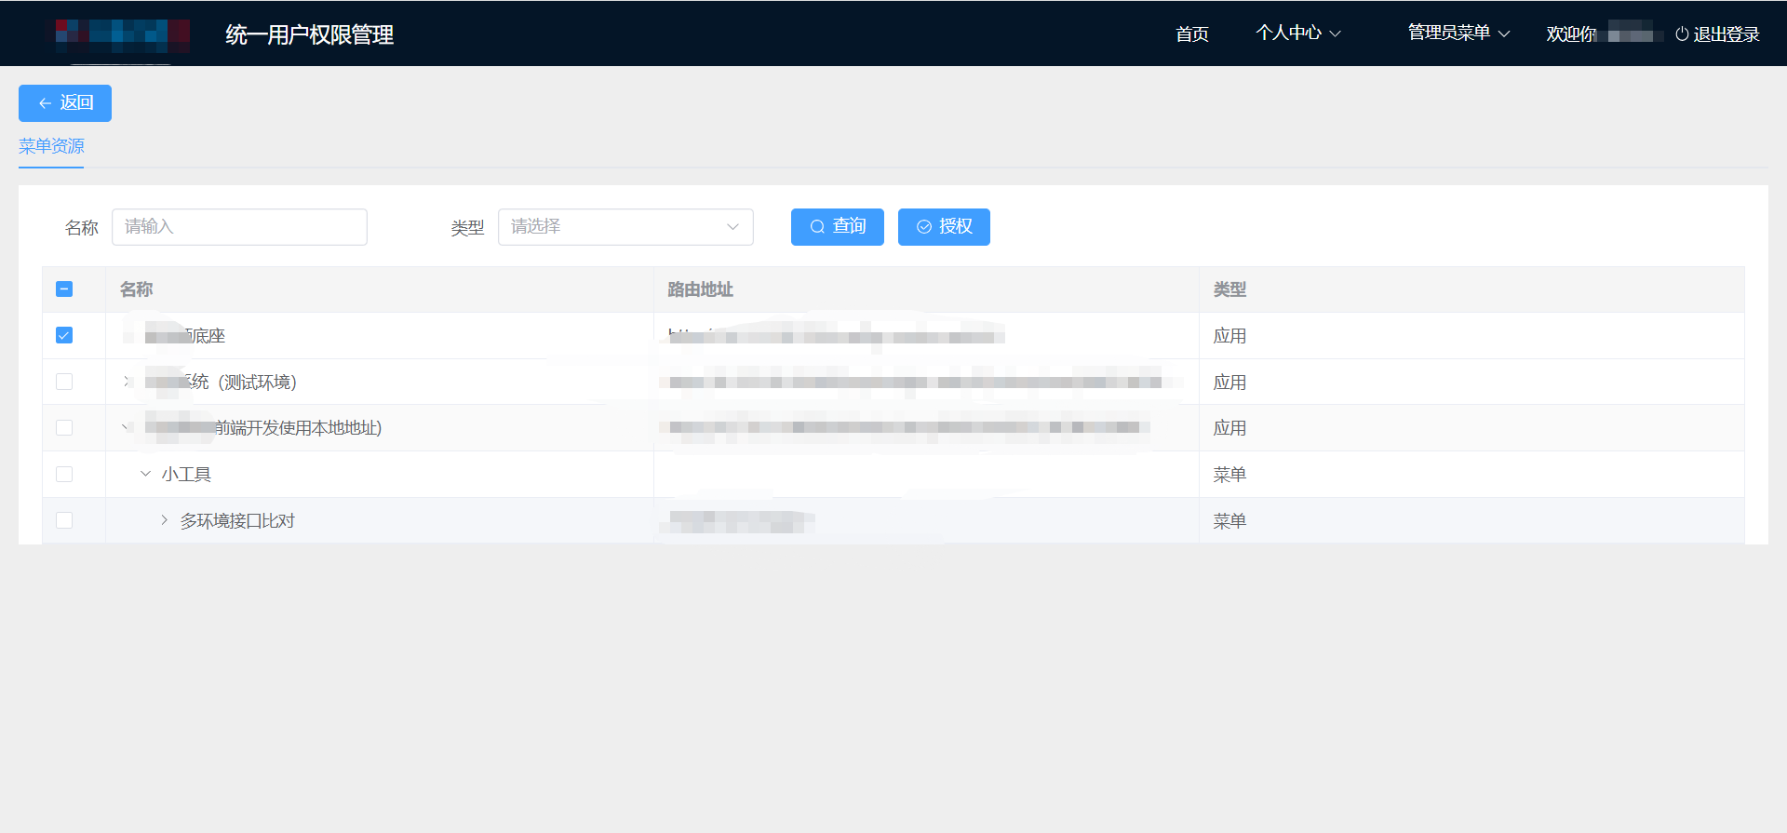
Task: Click the 返回 back button
Action: (x=65, y=103)
